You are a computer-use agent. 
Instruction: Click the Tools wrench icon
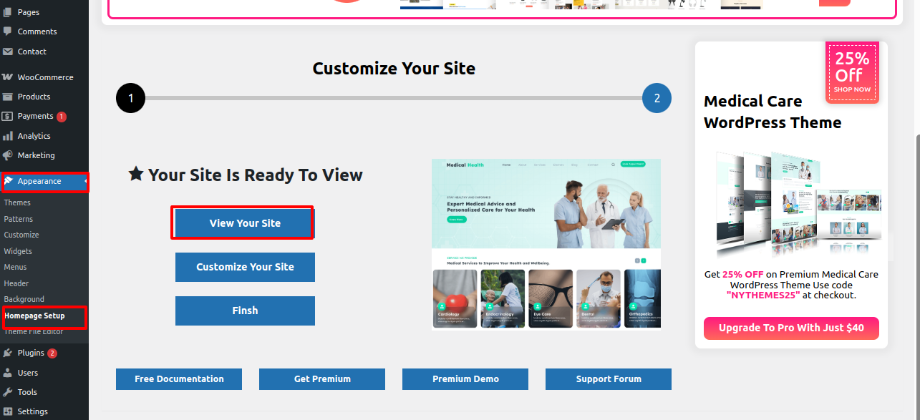click(8, 392)
